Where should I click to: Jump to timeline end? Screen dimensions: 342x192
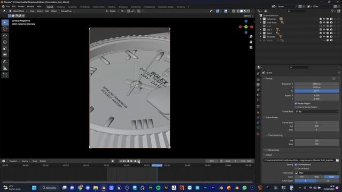coord(138,161)
